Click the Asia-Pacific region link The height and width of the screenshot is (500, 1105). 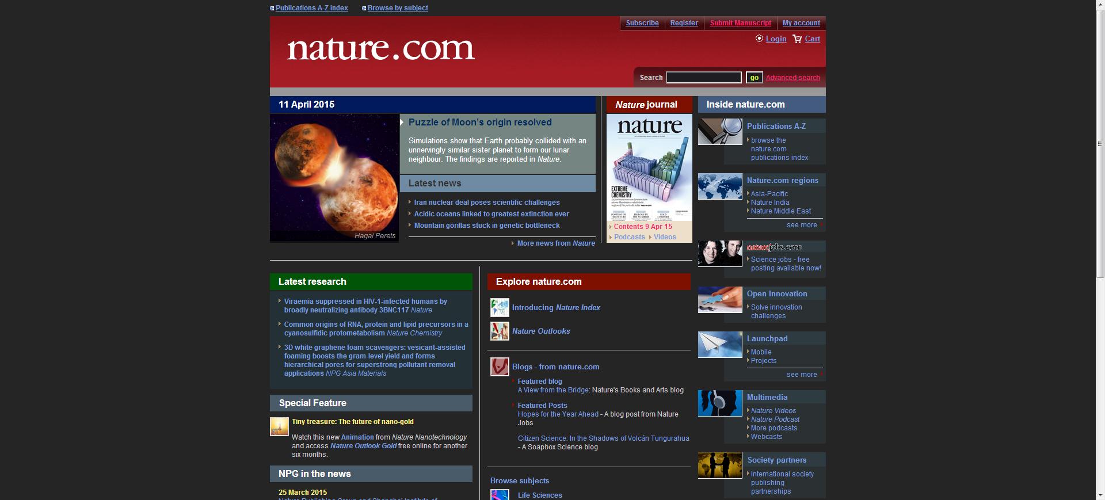click(769, 194)
